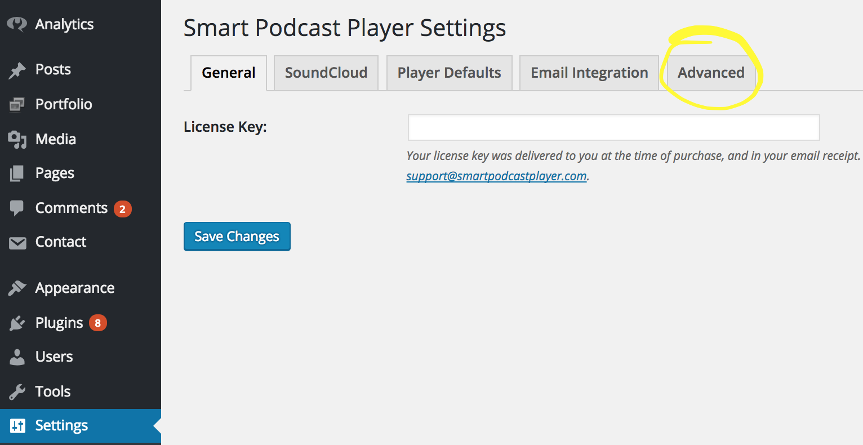Click the Settings sliders icon
This screenshot has width=863, height=445.
(17, 426)
